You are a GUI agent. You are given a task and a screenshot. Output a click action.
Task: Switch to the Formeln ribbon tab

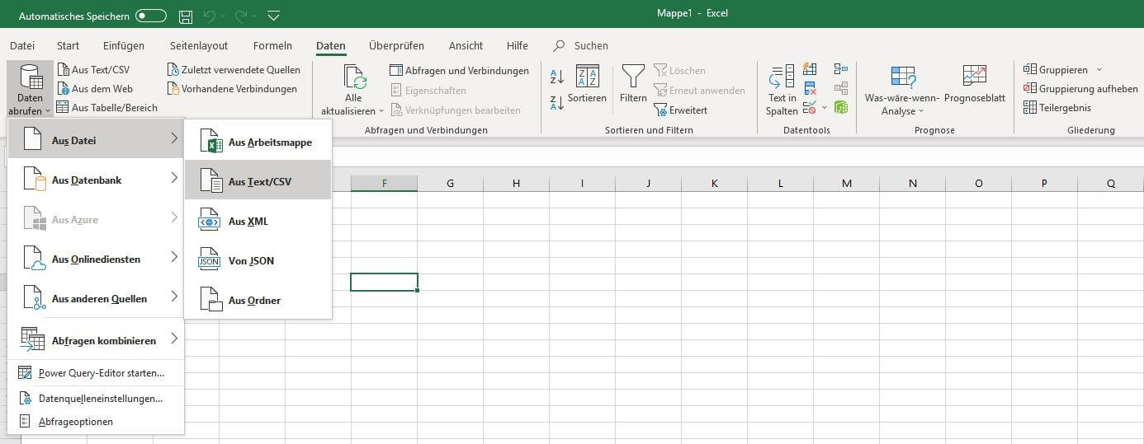coord(272,45)
